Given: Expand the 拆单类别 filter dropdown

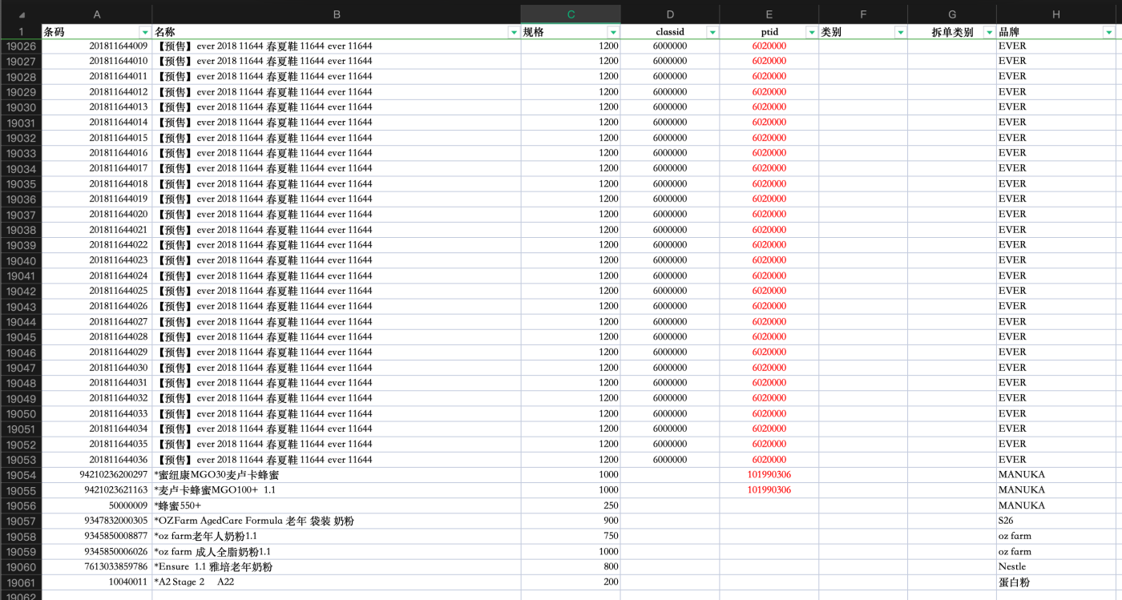Looking at the screenshot, I should [989, 32].
